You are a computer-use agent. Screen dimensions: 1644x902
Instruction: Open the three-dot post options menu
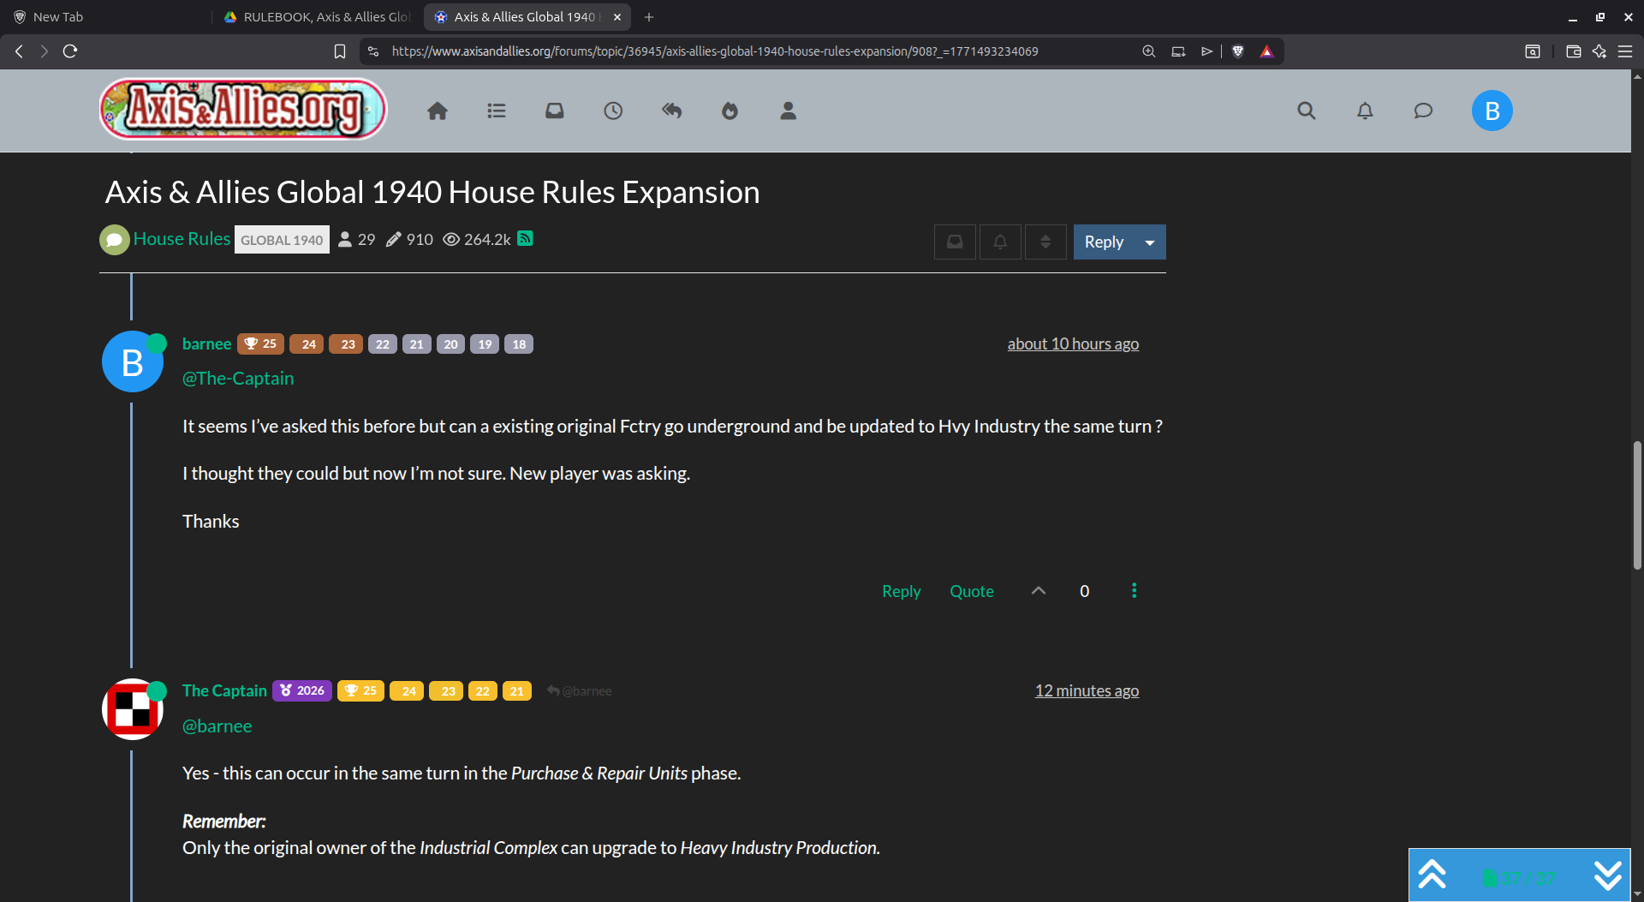[x=1134, y=590]
